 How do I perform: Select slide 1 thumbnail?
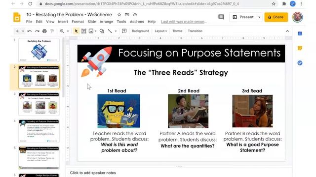[39, 50]
